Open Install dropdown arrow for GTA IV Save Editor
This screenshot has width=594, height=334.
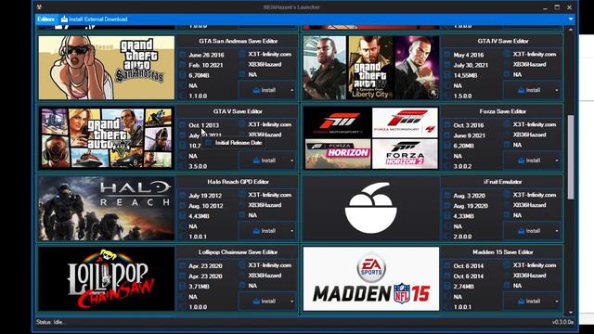(557, 90)
